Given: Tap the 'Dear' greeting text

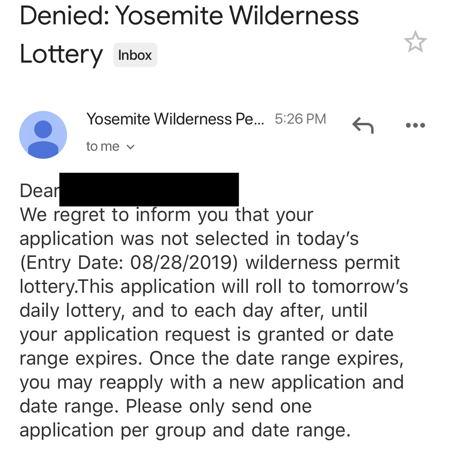Looking at the screenshot, I should tap(39, 191).
